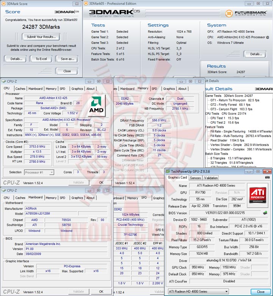Open Validation tab in GPU-Z
The height and width of the screenshot is (296, 273).
pos(211,178)
